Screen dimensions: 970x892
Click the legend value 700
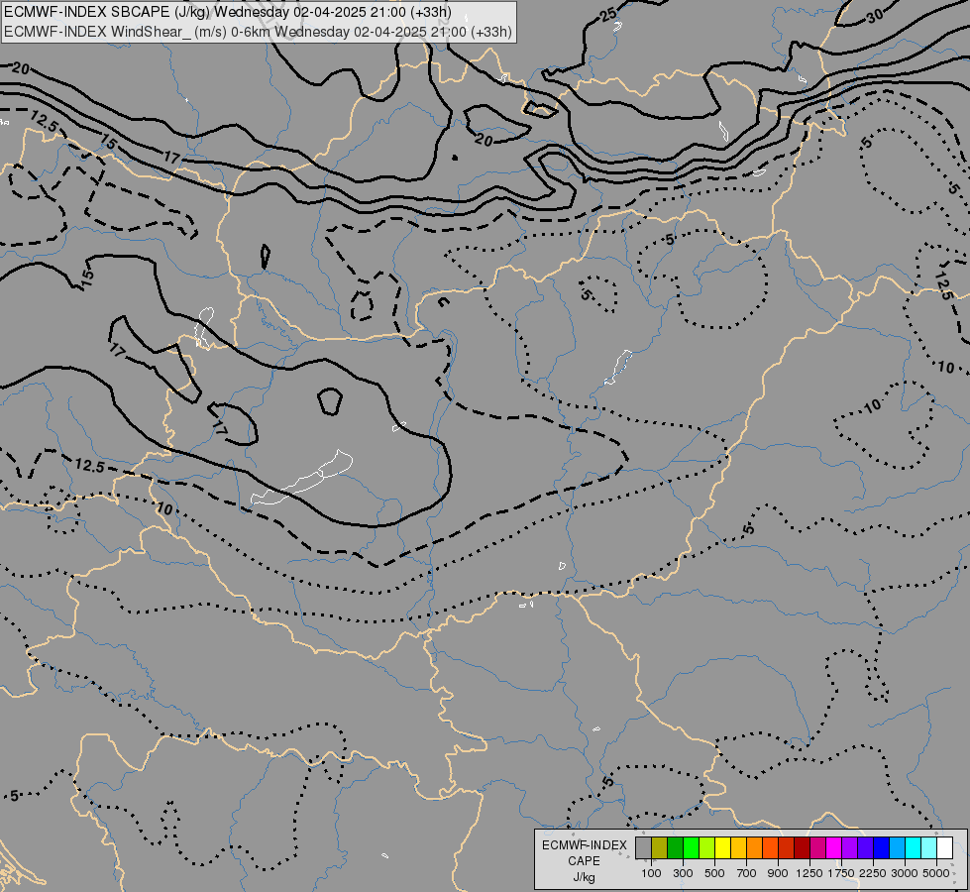747,873
